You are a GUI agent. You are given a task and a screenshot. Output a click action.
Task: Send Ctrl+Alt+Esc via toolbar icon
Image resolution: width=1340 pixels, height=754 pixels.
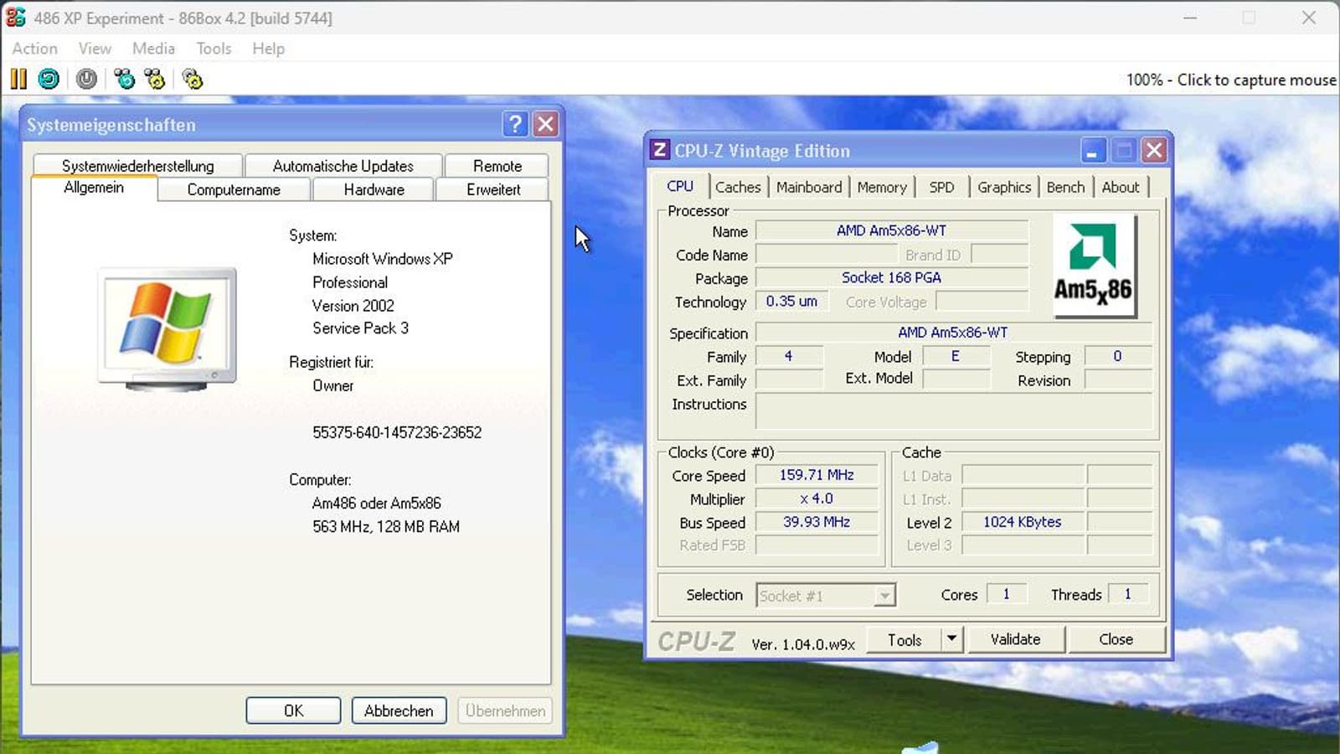[155, 80]
